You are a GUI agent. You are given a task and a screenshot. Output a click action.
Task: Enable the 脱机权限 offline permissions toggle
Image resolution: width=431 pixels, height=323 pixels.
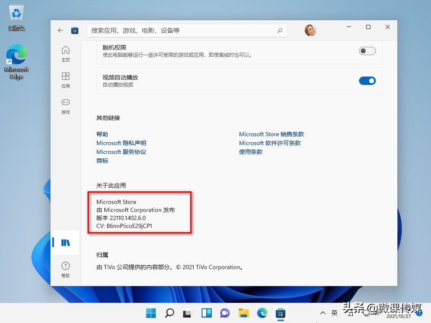click(367, 50)
